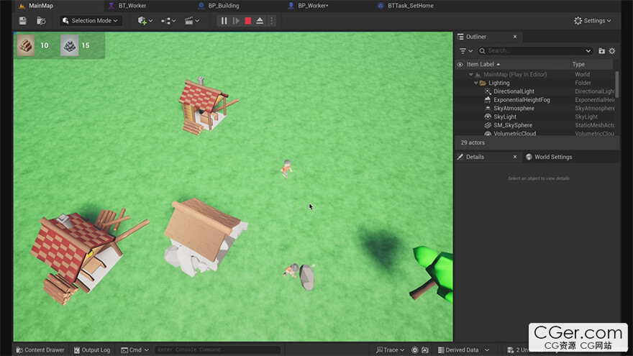
Task: Click the Outliner new folder icon
Action: (x=601, y=51)
